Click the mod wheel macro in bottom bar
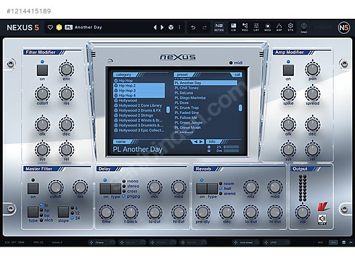 click(246, 242)
